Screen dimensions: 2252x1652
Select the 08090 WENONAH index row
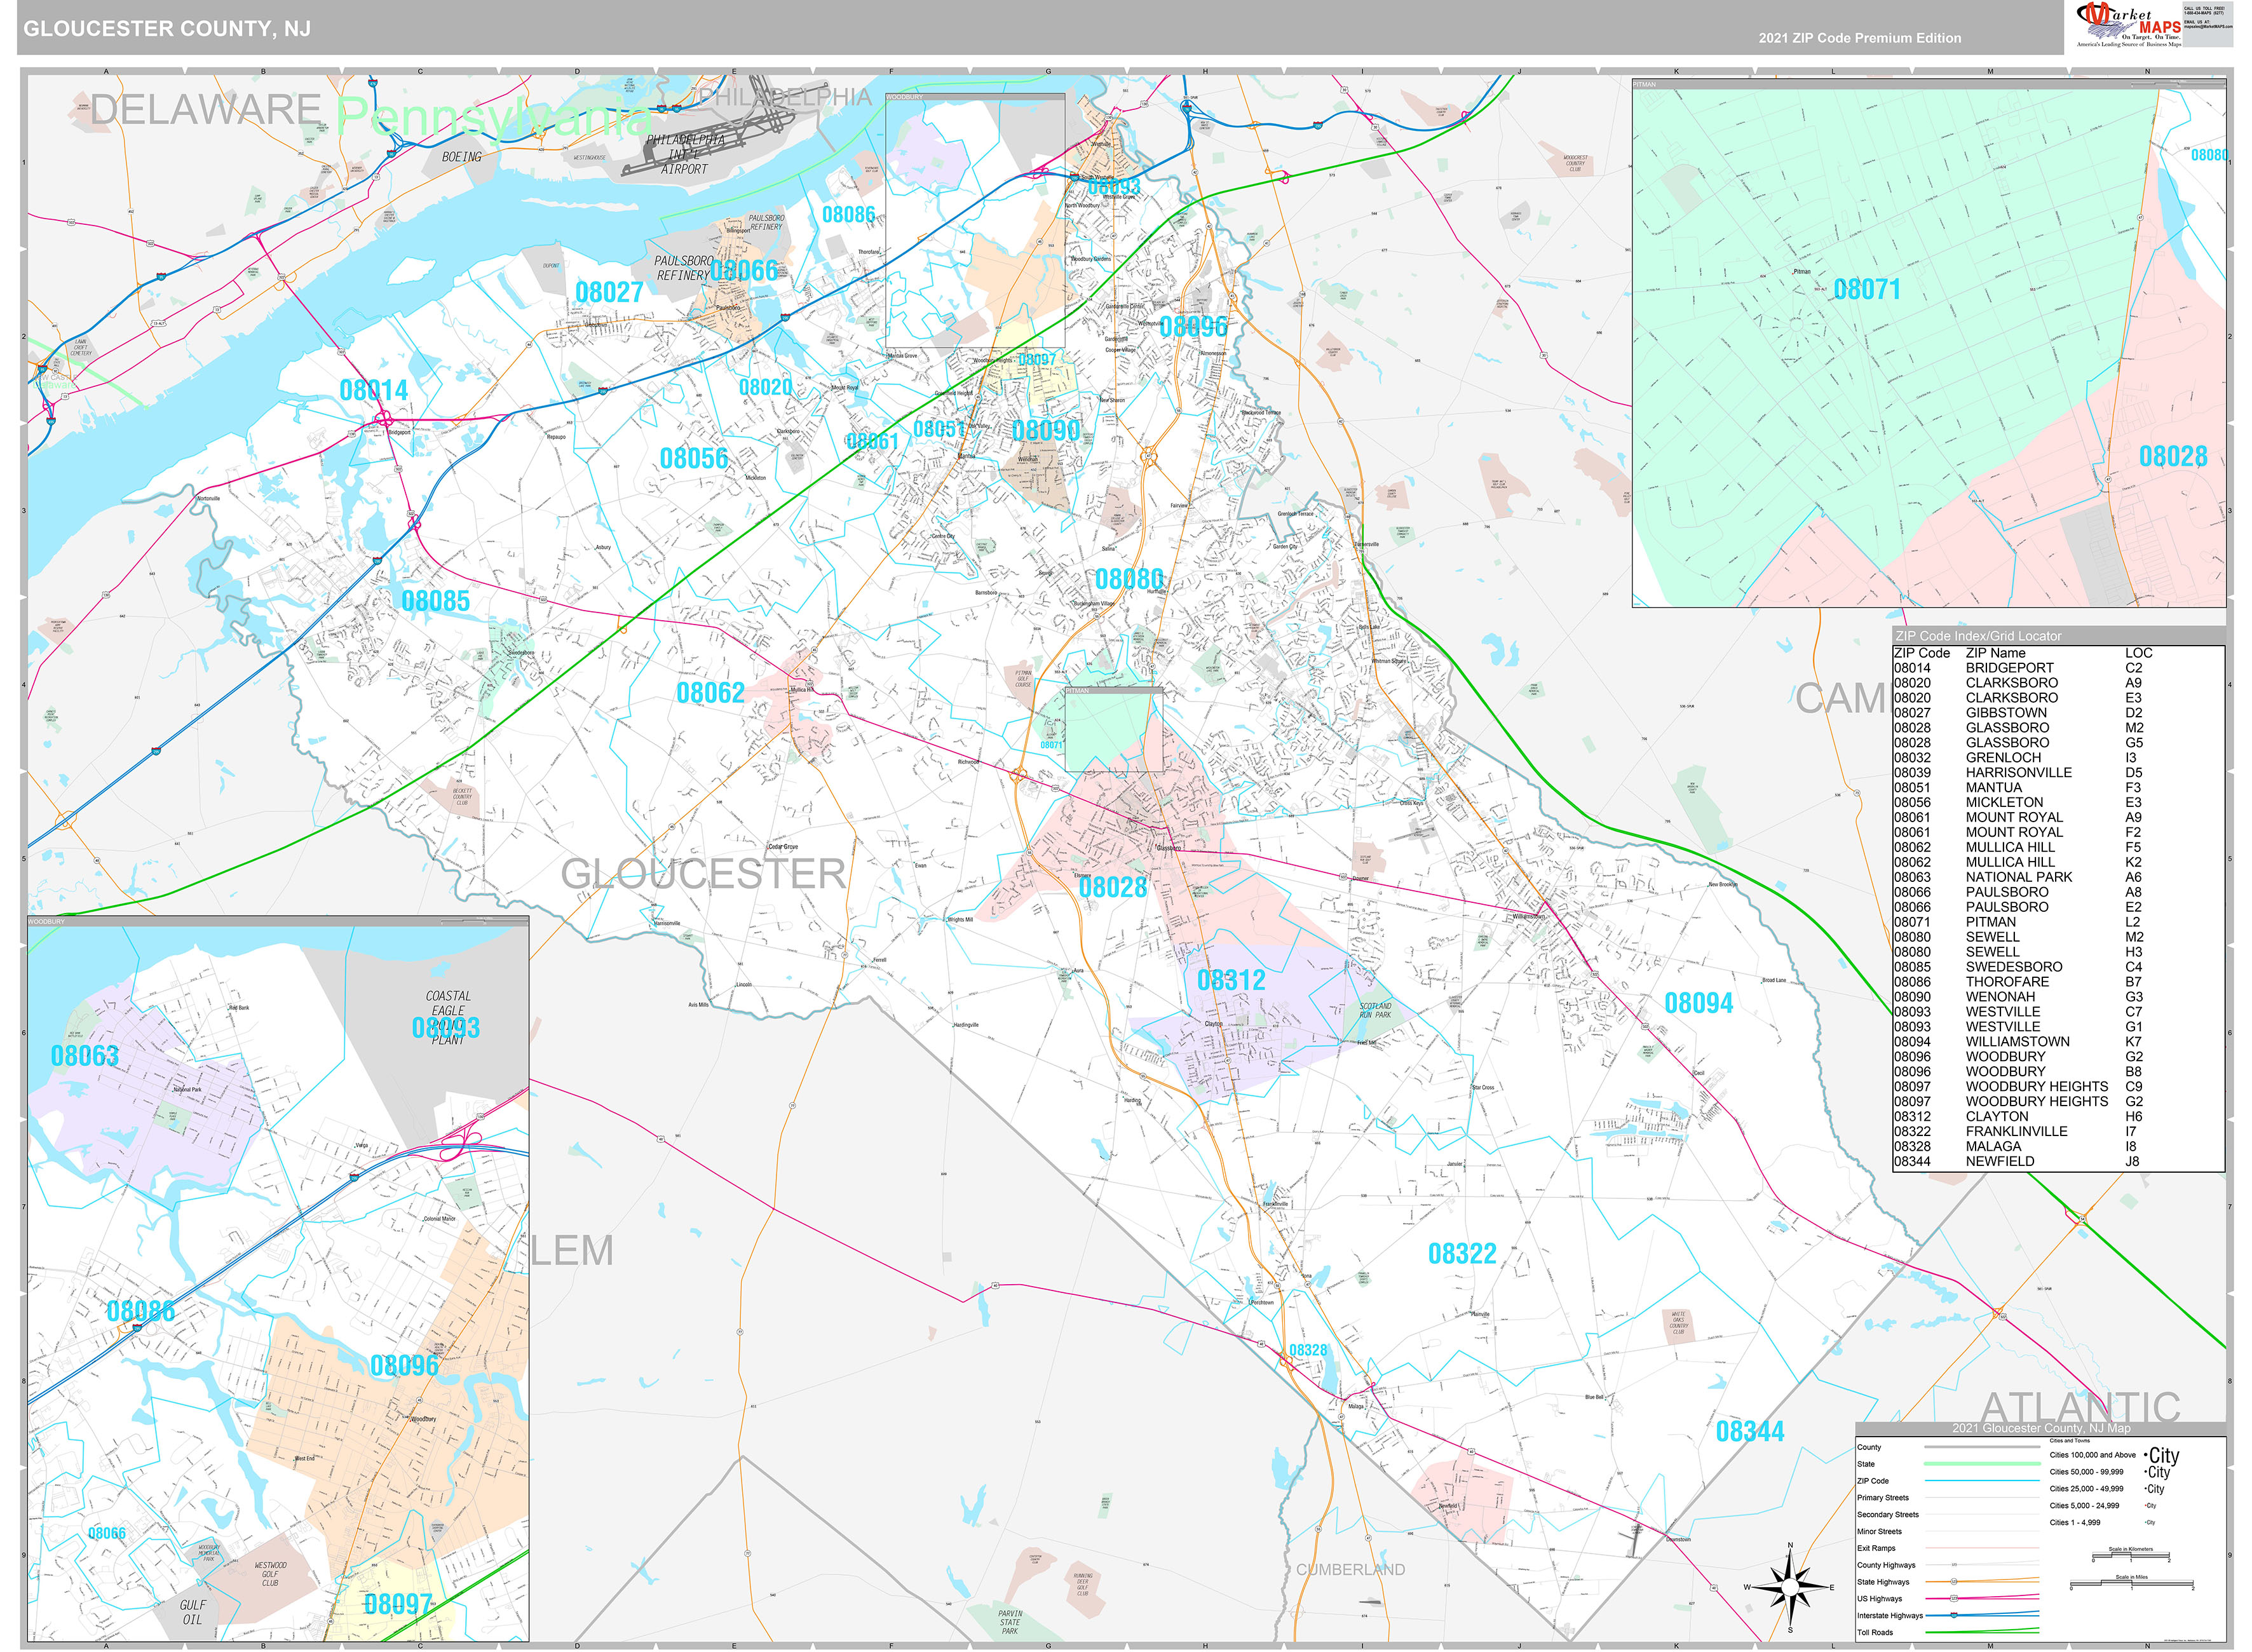(x=2058, y=997)
